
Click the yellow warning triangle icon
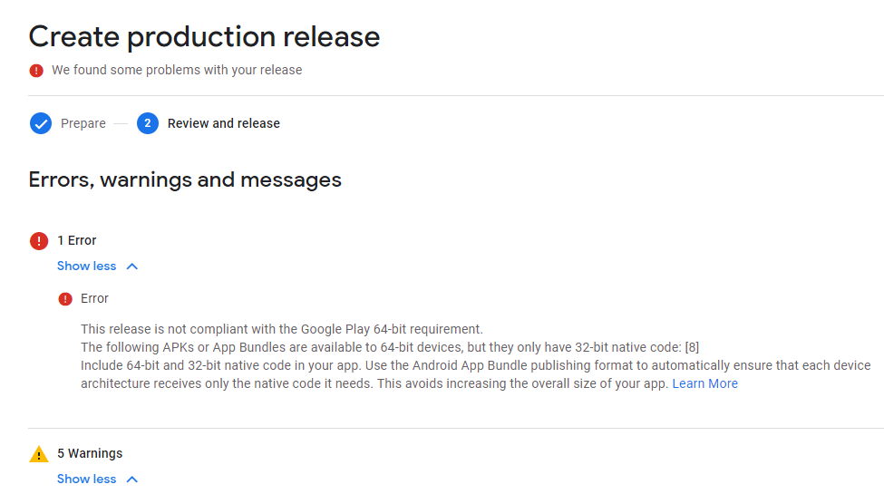click(x=38, y=454)
